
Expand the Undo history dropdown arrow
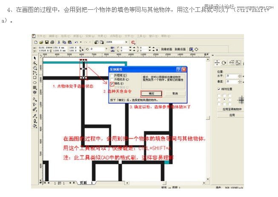point(80,42)
